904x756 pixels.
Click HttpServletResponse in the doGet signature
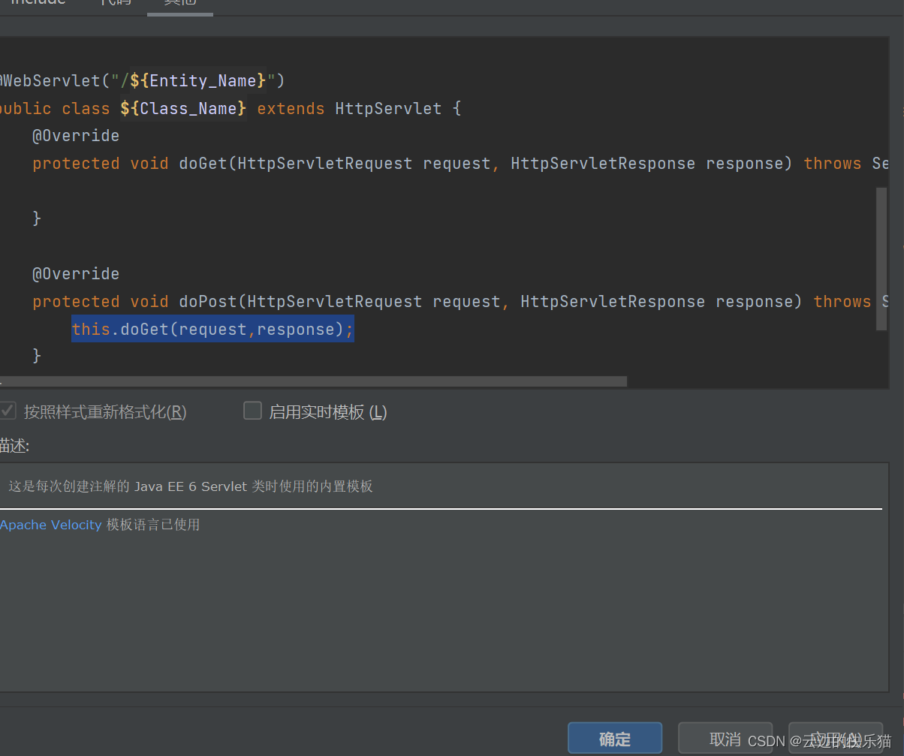click(x=603, y=163)
